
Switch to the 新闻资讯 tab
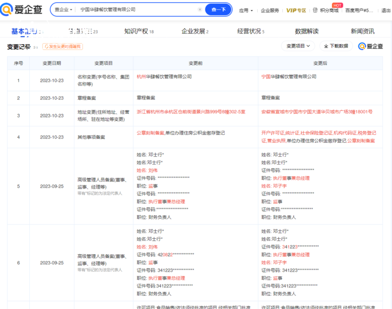(362, 31)
